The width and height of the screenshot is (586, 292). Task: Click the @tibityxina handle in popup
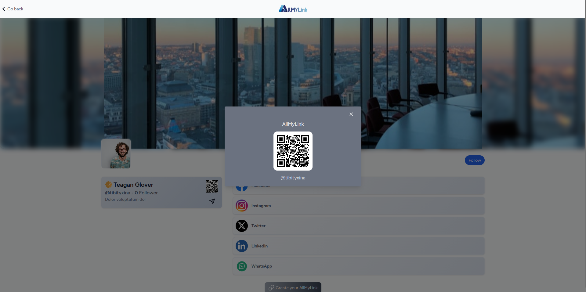tap(293, 178)
